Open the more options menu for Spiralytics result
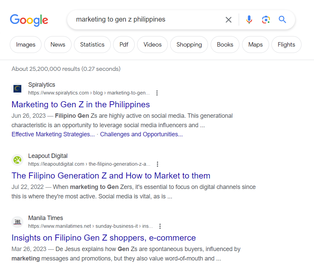This screenshot has width=314, height=275. (157, 93)
